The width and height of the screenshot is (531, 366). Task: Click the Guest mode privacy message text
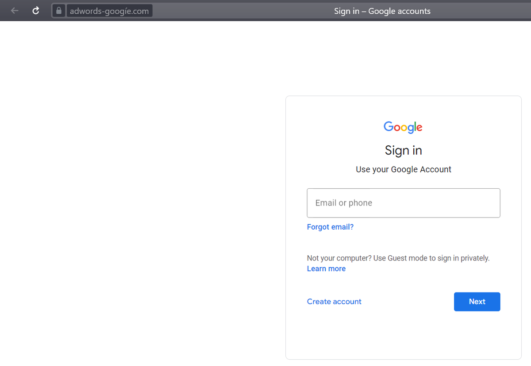tap(398, 258)
